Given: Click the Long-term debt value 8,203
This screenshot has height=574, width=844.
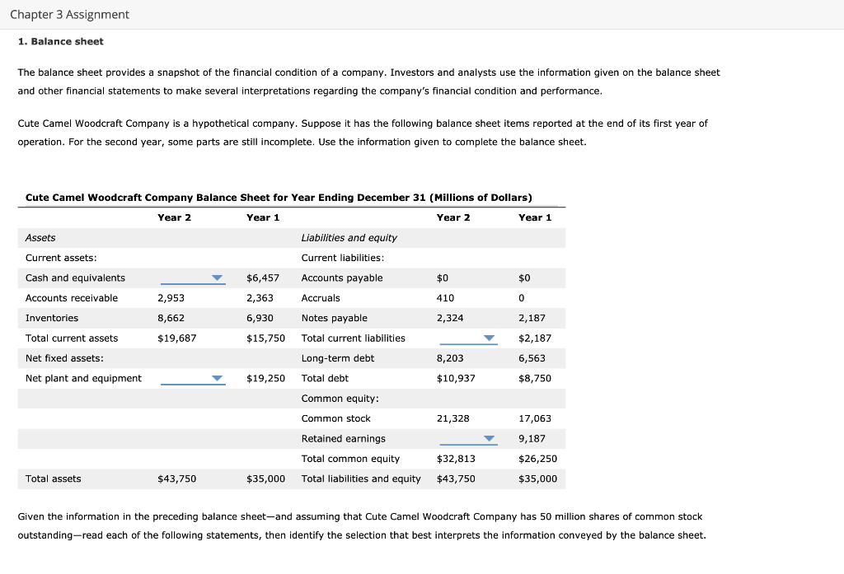Looking at the screenshot, I should 450,358.
